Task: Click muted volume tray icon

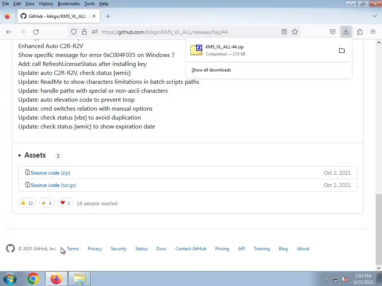Action: [x=344, y=279]
